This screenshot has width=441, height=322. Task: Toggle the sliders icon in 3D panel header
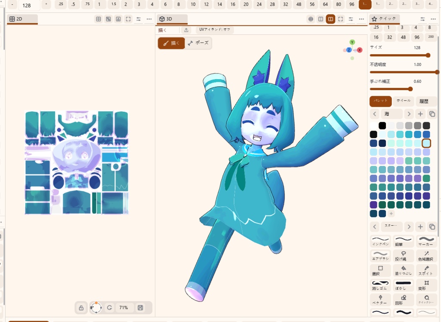point(351,19)
